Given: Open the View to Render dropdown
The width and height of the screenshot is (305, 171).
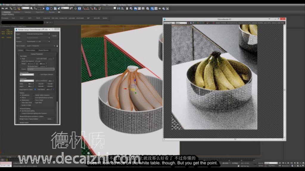Looking at the screenshot, I should pyautogui.click(x=41, y=46).
